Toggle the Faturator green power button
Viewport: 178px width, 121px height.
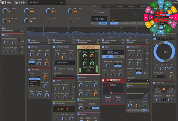tap(79, 47)
